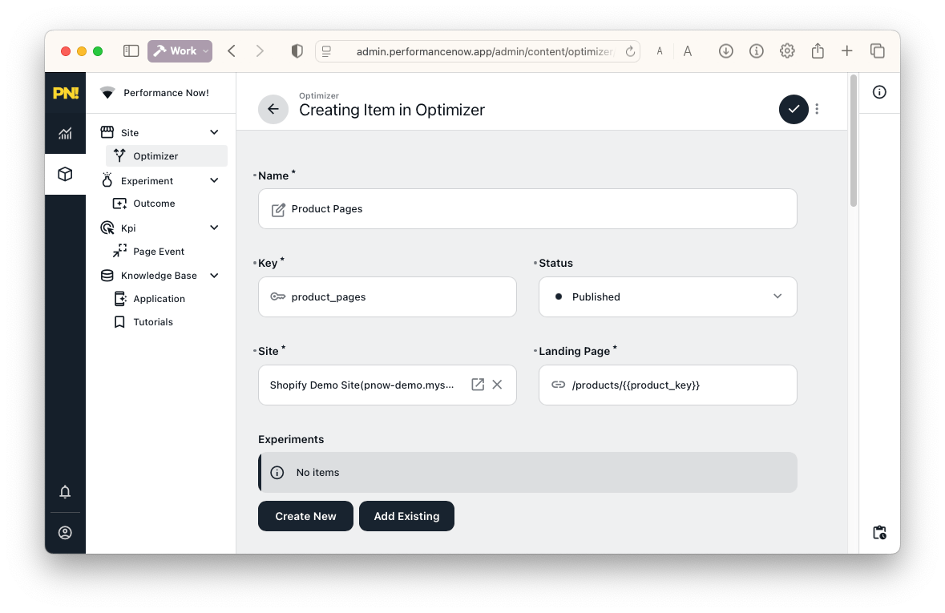Toggle the Safari sidebar icon
The height and width of the screenshot is (613, 945).
131,51
